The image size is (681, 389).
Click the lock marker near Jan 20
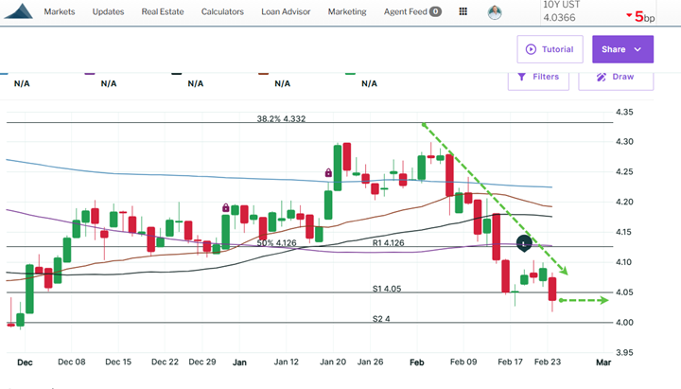click(x=328, y=172)
